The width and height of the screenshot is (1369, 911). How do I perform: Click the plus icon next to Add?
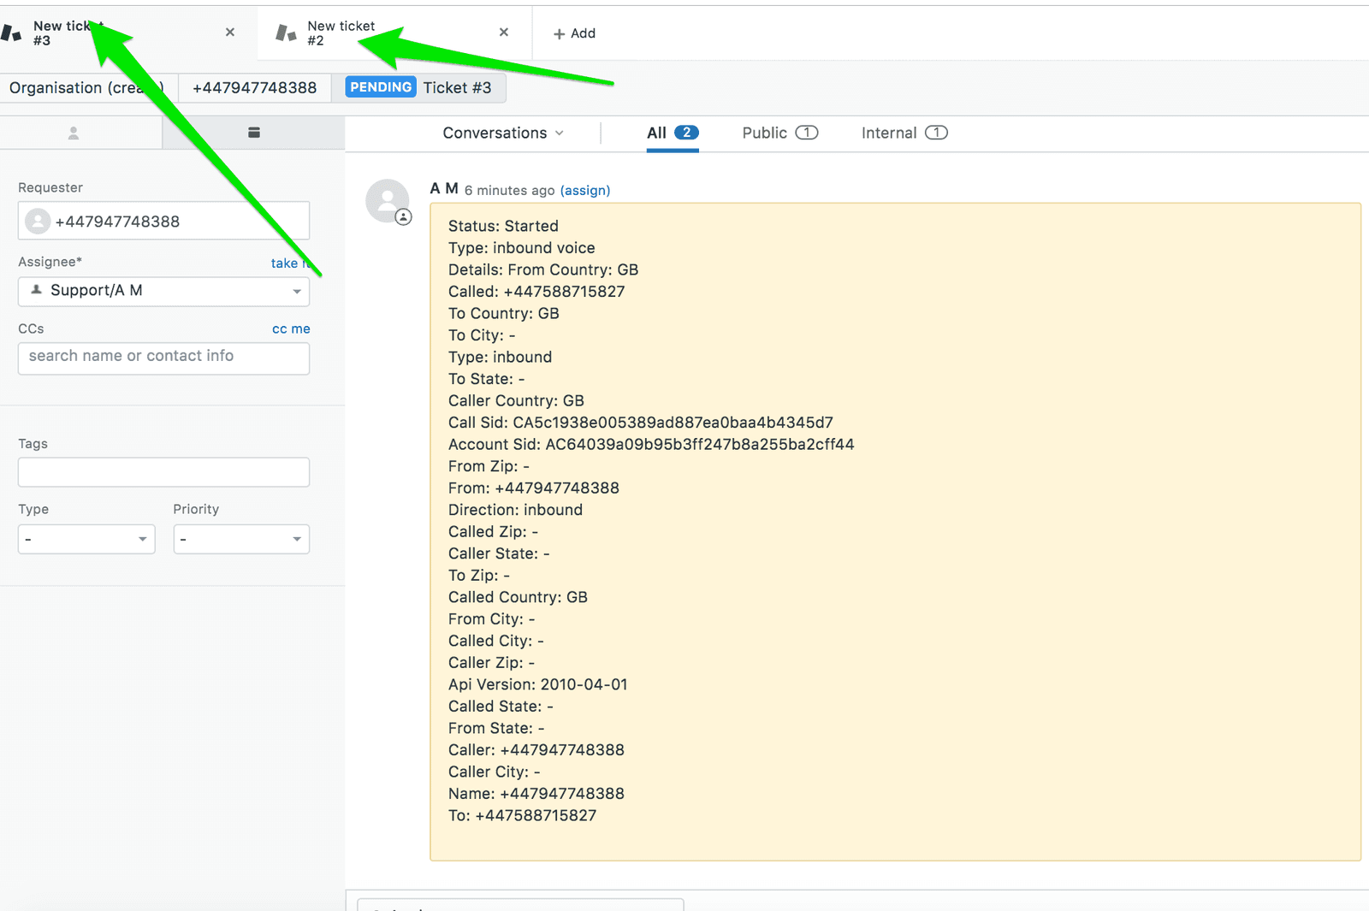[557, 33]
